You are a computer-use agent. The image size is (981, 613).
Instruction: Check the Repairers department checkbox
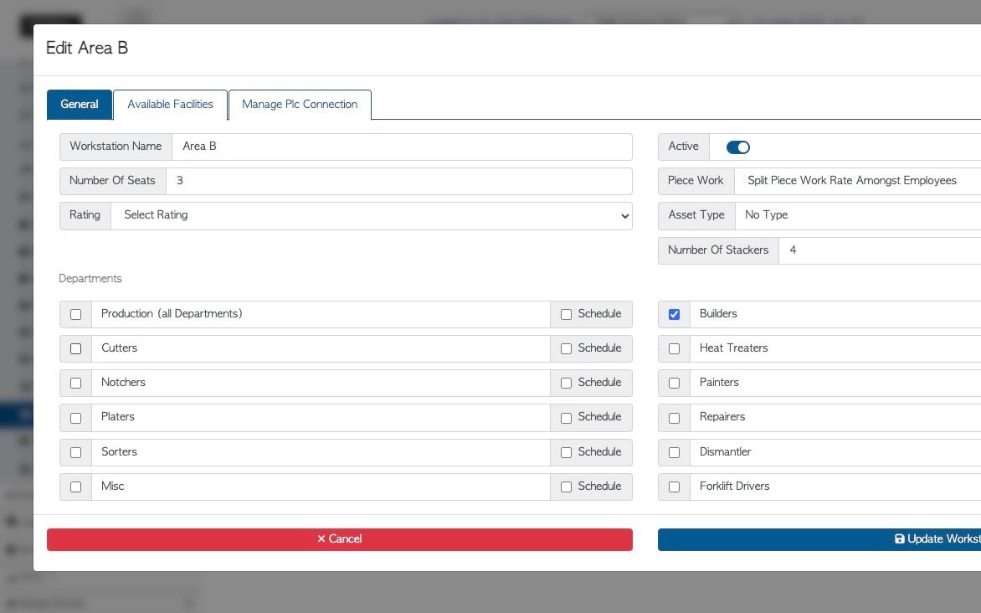(674, 418)
